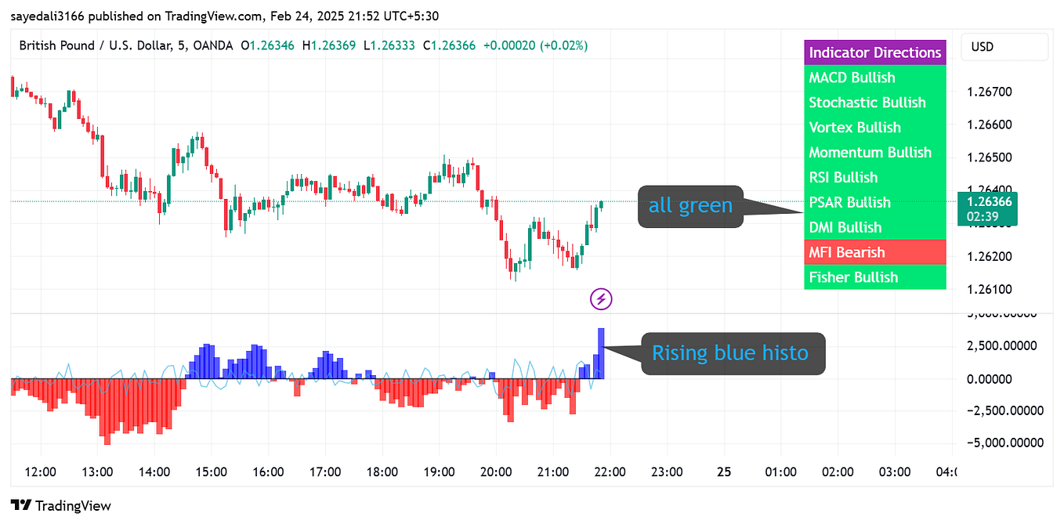The image size is (1064, 524).
Task: Click the Stochastic Bullish indicator entry
Action: point(875,103)
